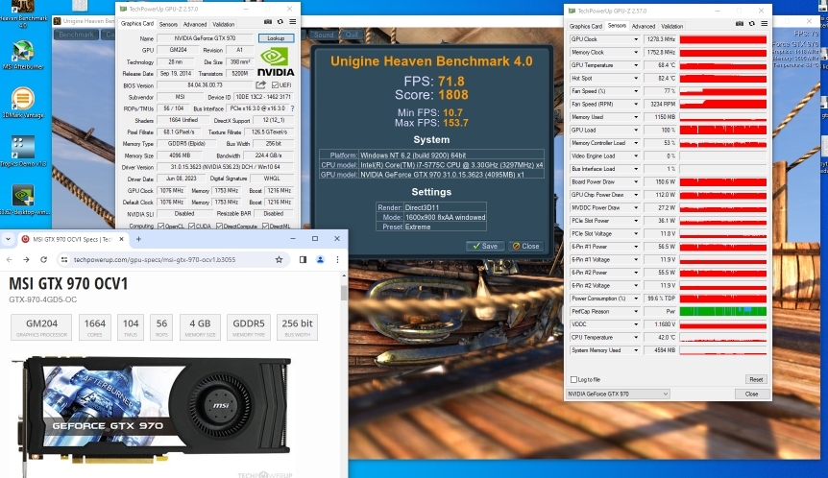Open the Memory Clock sensor dropdown
Image resolution: width=828 pixels, height=478 pixels.
point(636,52)
